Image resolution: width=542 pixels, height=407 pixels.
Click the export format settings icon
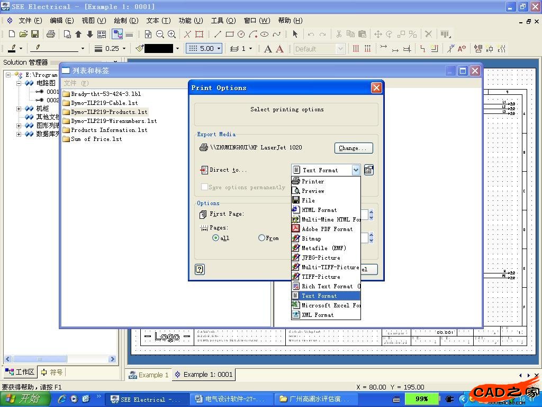point(369,170)
